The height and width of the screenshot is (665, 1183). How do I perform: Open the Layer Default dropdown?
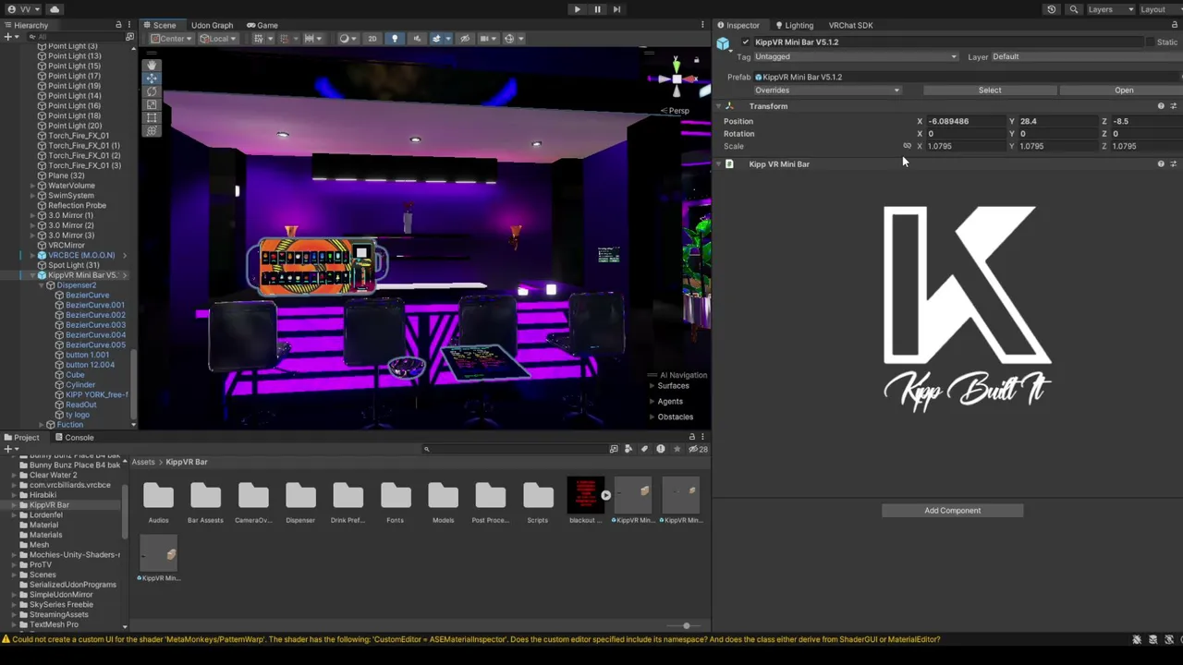pyautogui.click(x=1086, y=56)
